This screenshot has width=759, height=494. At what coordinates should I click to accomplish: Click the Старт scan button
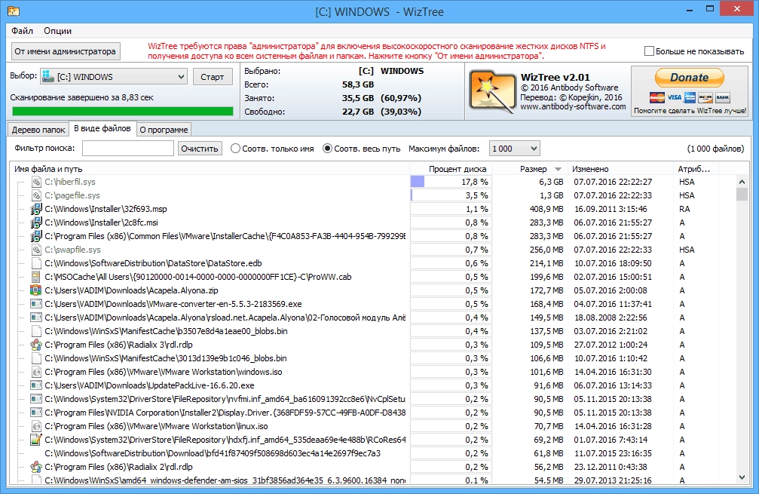click(x=212, y=76)
